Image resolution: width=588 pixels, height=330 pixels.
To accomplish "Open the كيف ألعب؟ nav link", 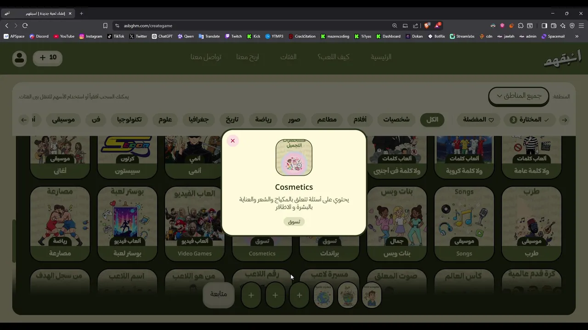I will (333, 57).
